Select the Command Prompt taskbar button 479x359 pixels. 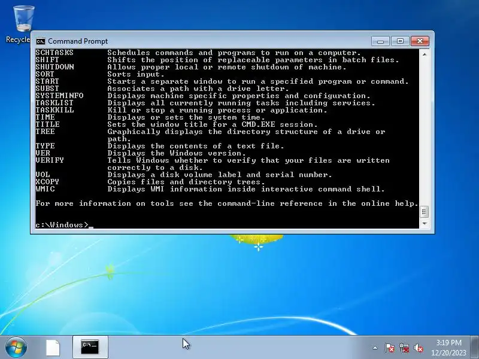90,347
